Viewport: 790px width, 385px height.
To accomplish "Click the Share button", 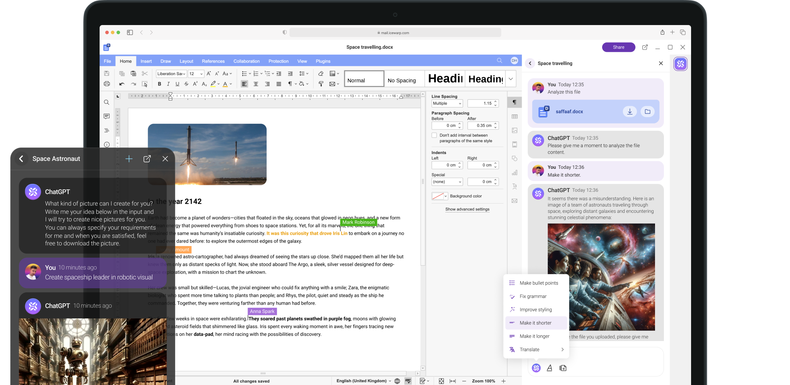I will point(618,47).
